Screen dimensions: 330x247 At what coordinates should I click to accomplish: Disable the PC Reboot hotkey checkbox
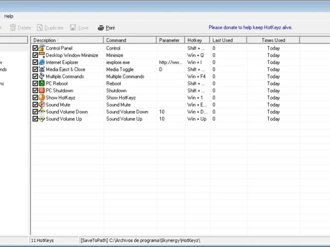(x=35, y=84)
